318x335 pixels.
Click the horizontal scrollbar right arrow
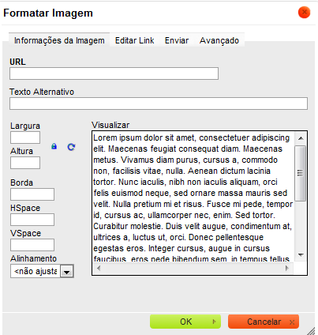pos(287,268)
